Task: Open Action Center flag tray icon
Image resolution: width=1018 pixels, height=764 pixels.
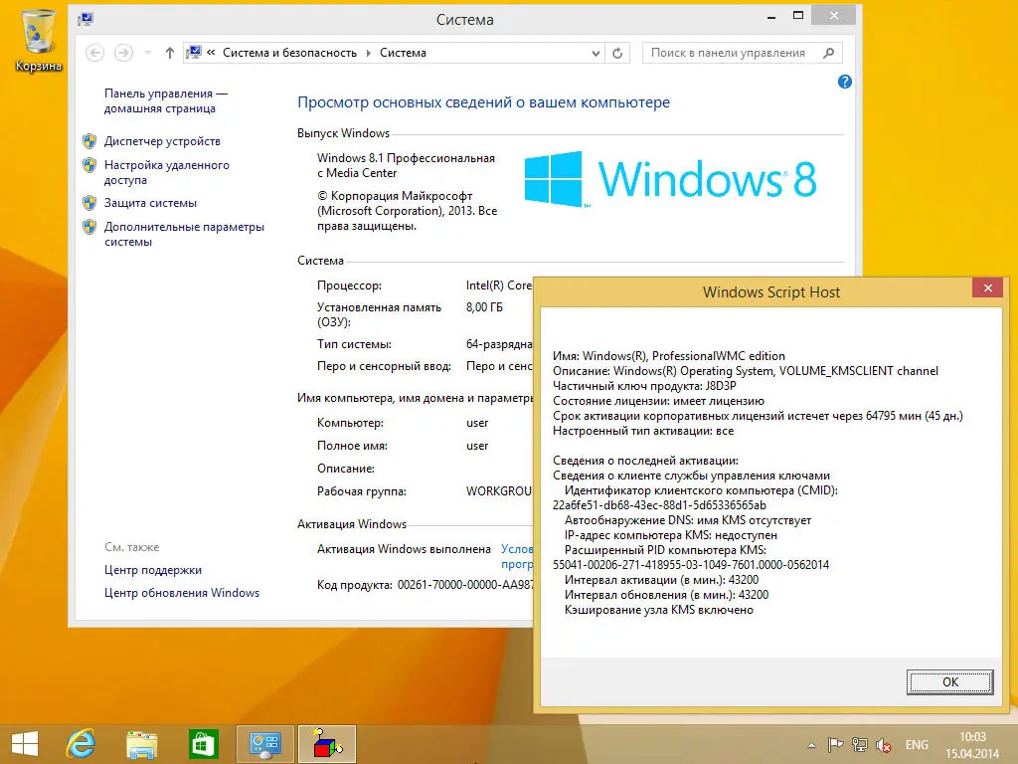Action: click(835, 745)
